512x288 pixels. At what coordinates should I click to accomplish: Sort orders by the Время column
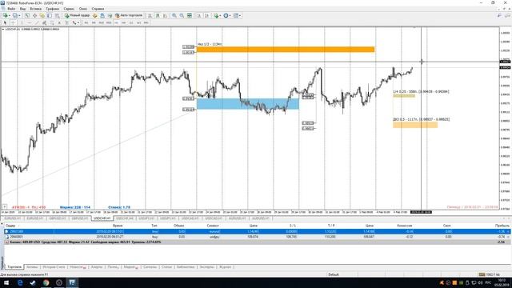(118, 226)
